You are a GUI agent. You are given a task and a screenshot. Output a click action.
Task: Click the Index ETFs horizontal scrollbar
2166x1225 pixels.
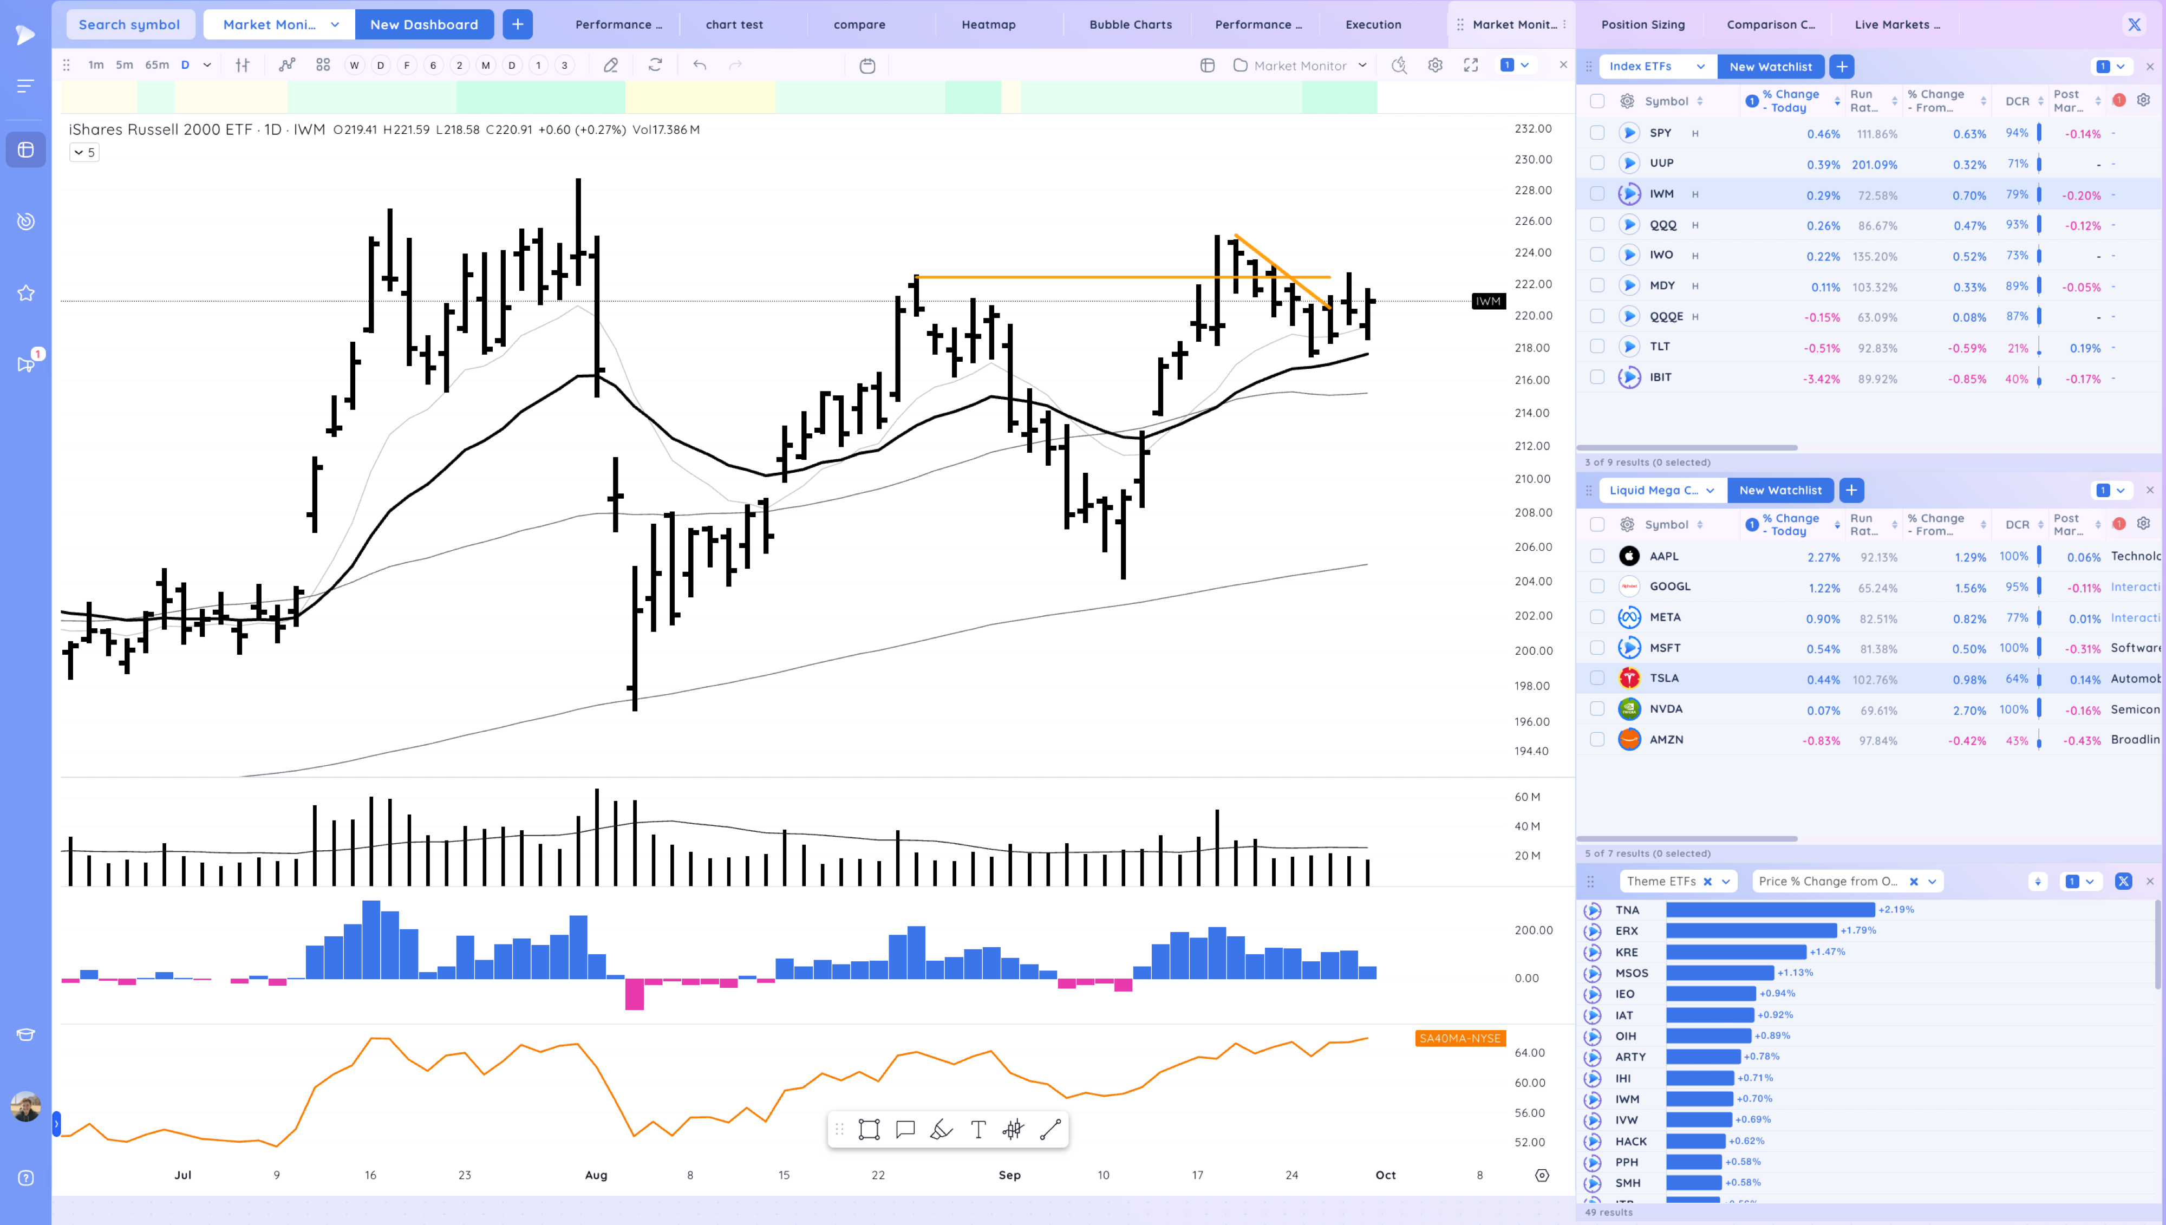(x=1687, y=447)
